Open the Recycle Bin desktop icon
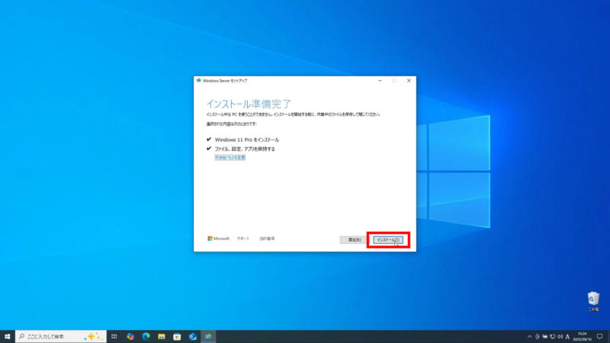The width and height of the screenshot is (610, 343). [x=592, y=300]
